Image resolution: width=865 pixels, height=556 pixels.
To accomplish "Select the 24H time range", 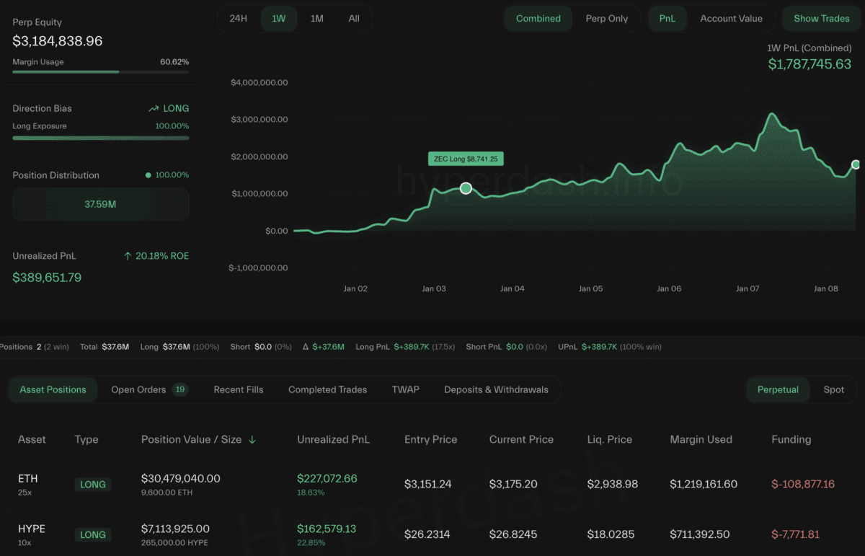I will 239,19.
